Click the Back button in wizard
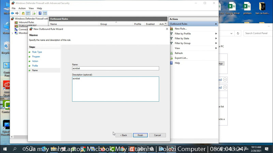 (124, 135)
